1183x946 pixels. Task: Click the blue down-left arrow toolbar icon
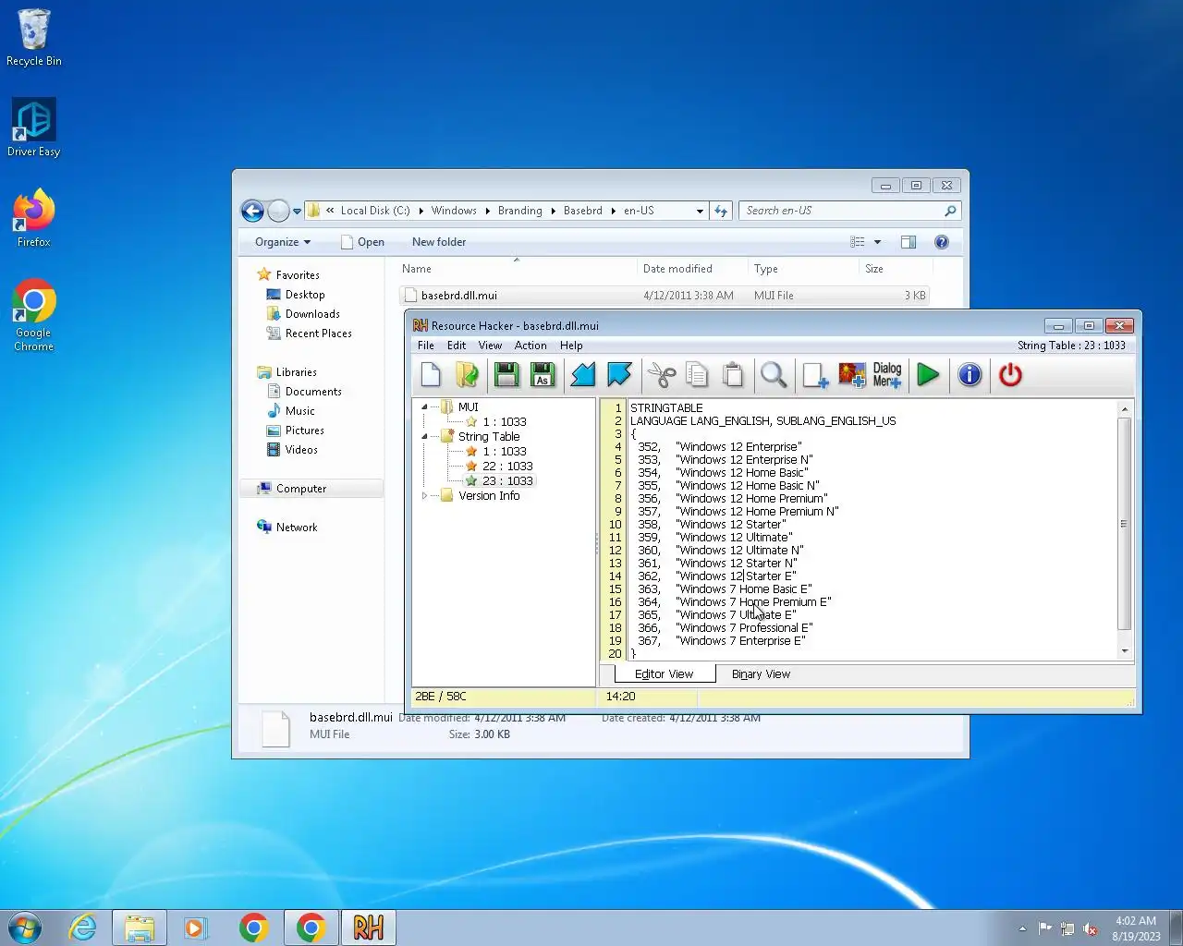[x=583, y=375]
